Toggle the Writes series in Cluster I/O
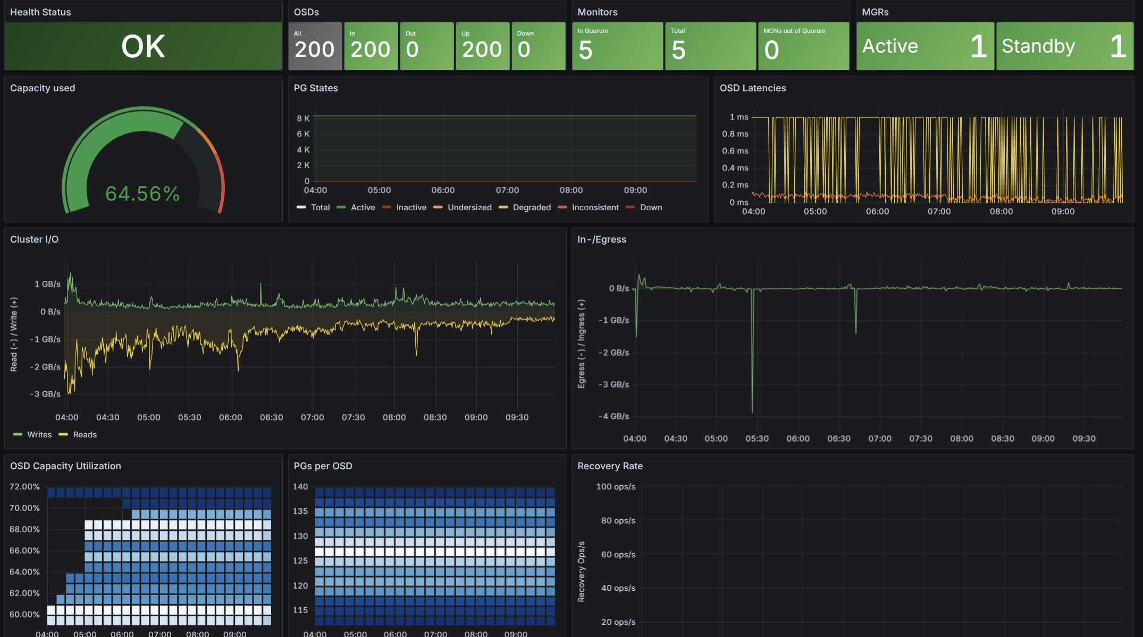 39,435
